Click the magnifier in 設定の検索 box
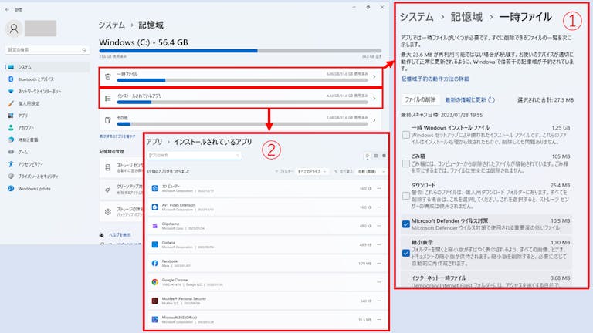The width and height of the screenshot is (593, 333). 84,50
